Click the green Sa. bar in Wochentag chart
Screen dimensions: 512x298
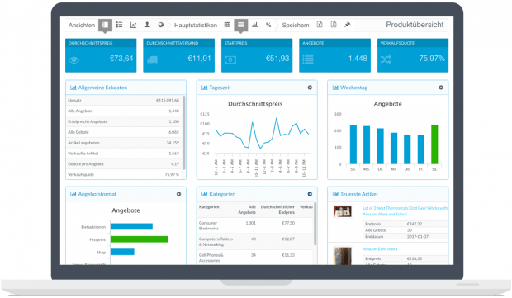pos(434,144)
